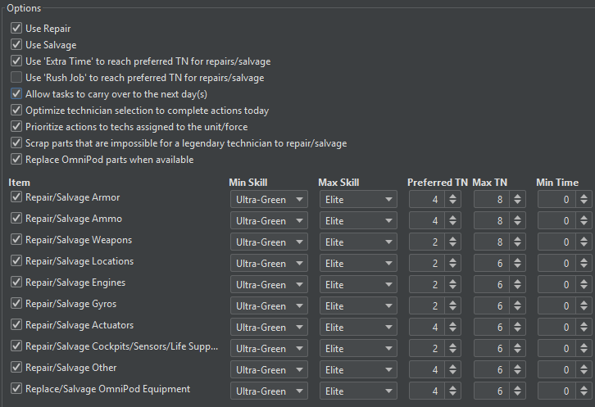Toggle the Use Salvage option
The width and height of the screenshot is (595, 407).
[x=16, y=45]
